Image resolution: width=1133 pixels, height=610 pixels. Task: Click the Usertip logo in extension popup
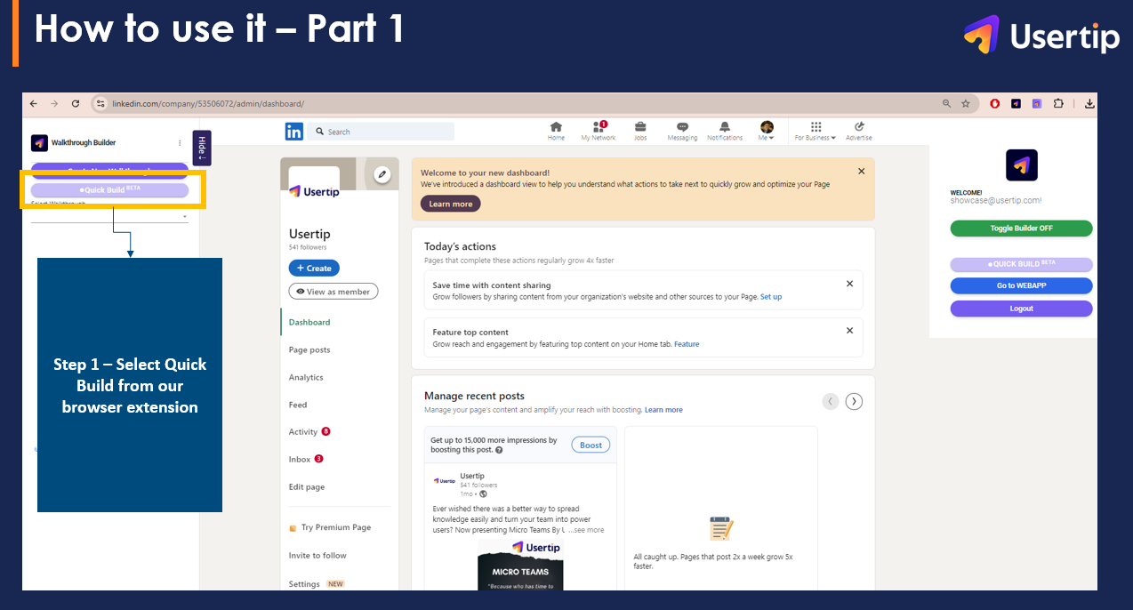1022,165
